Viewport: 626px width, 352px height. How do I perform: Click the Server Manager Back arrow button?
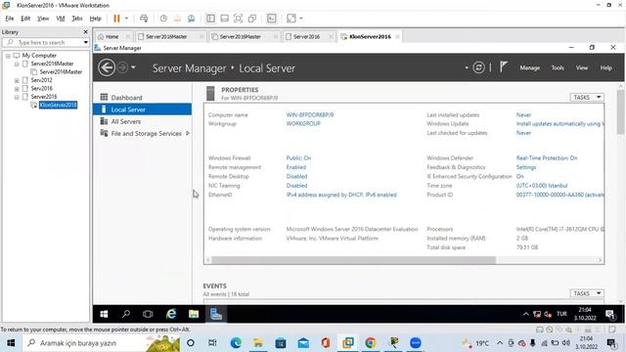coord(107,67)
